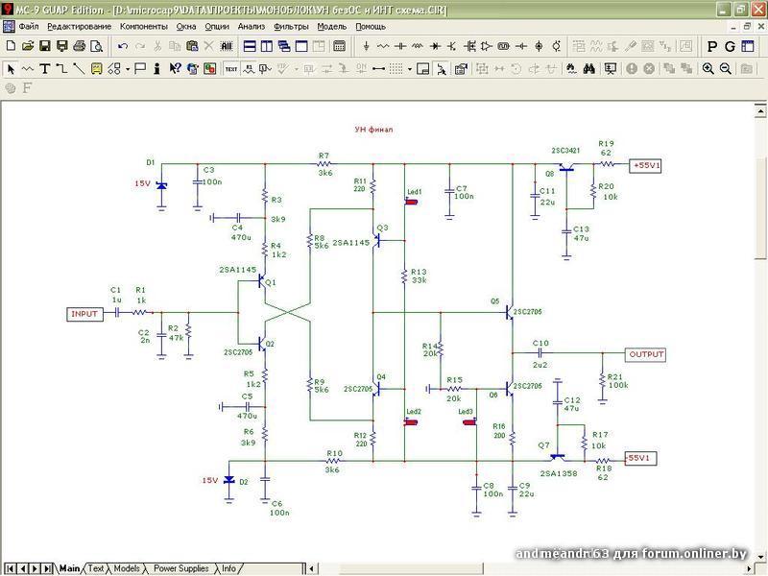Click the Zoom In magnifier icon
Viewport: 768px width, 576px height.
[x=708, y=68]
